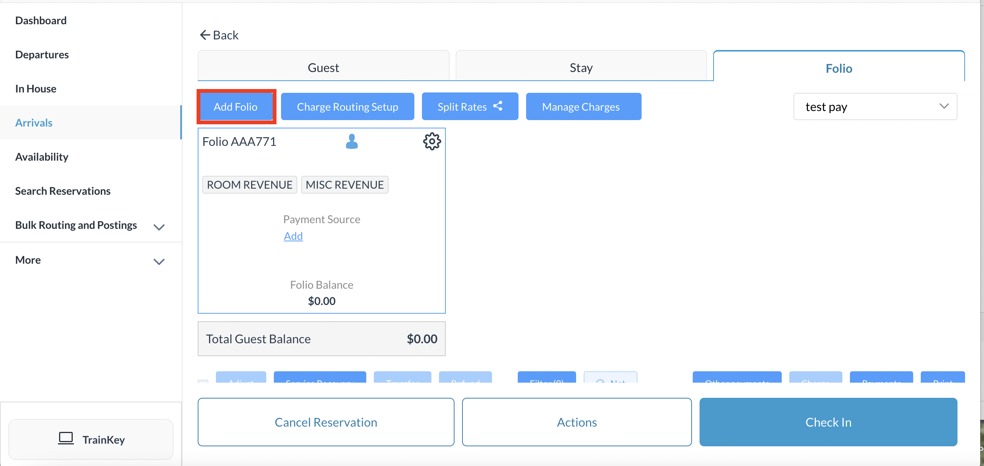Open Charge Routing Setup
984x466 pixels.
pyautogui.click(x=347, y=106)
